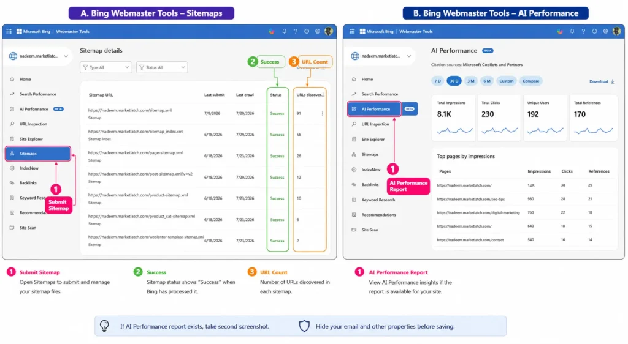Screen dimensions: 628x344
Task: Select Sitemaps in Sitemaps window sidebar
Action: click(38, 154)
